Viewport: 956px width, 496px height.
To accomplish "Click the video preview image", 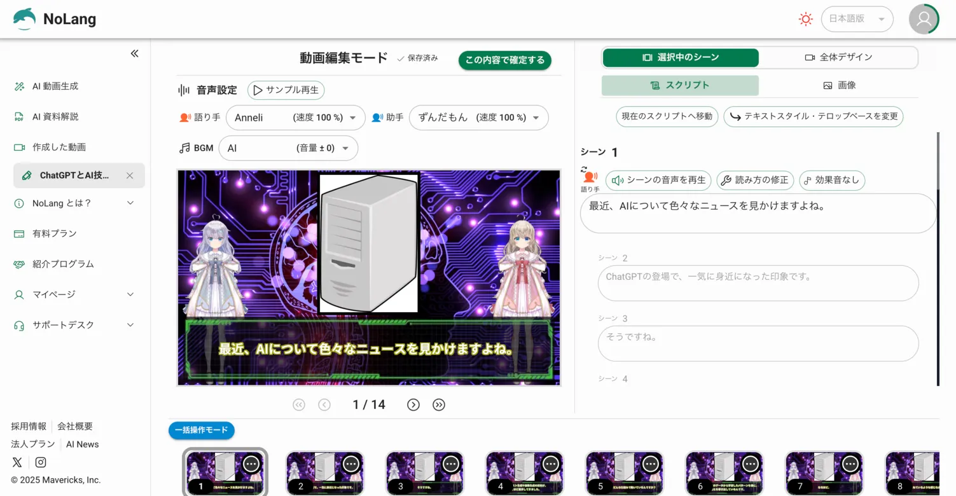I will tap(369, 278).
